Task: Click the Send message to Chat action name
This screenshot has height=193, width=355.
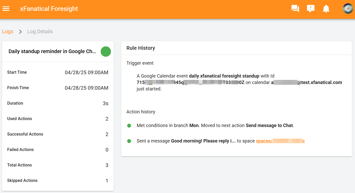Action: pyautogui.click(x=269, y=125)
